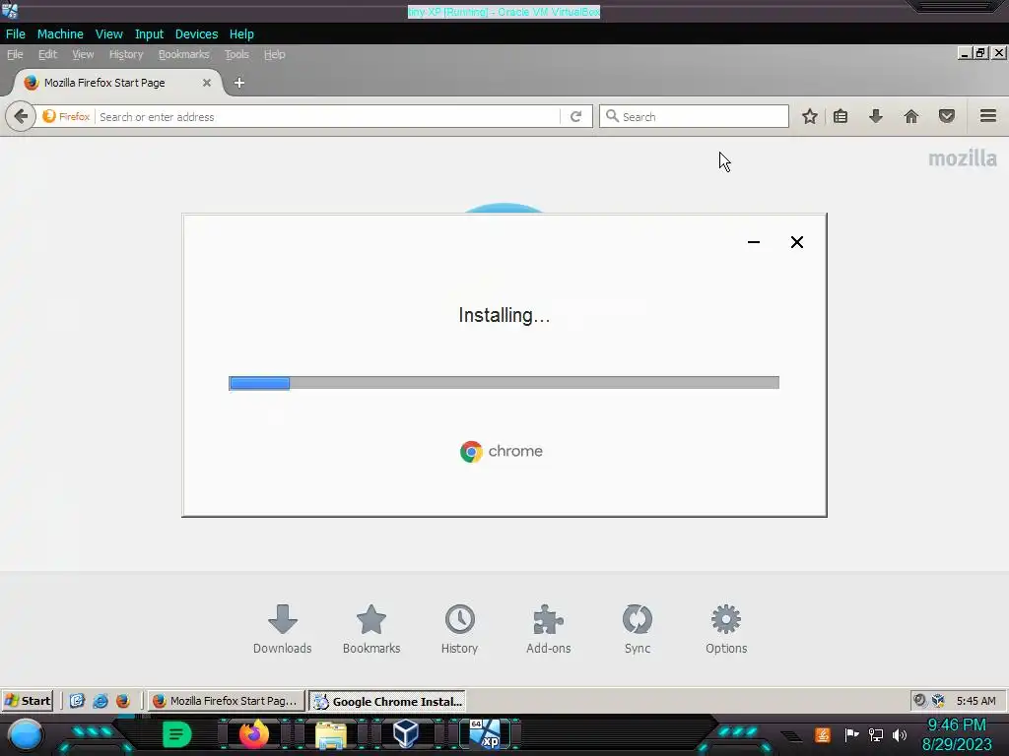1009x756 pixels.
Task: Click the address bar input field
Action: (328, 116)
